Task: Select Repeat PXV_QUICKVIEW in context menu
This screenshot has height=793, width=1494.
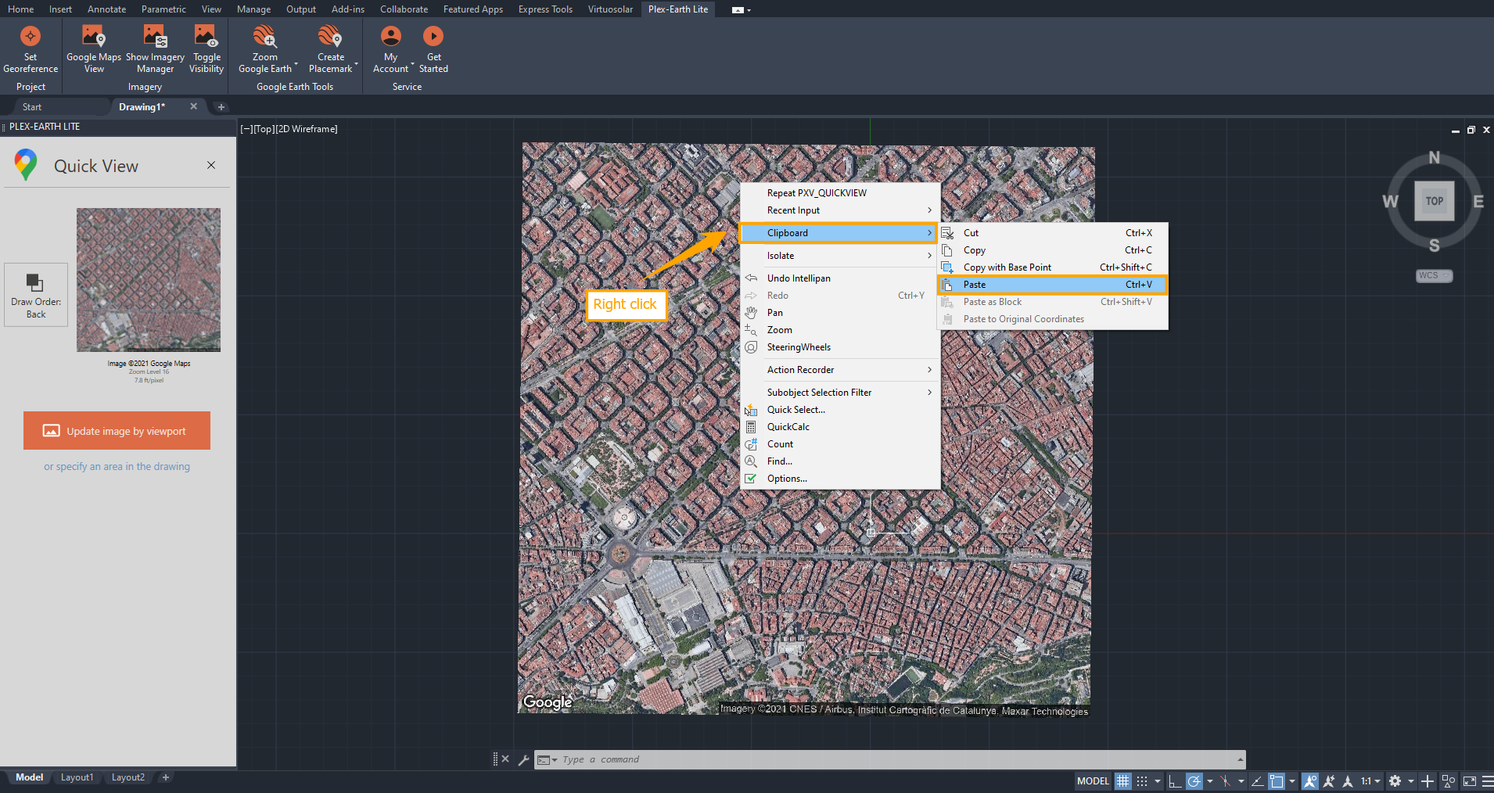Action: [x=840, y=193]
